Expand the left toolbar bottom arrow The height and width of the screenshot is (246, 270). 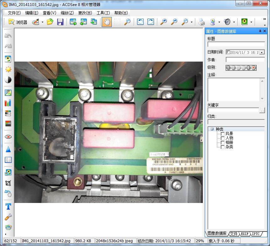point(6,234)
